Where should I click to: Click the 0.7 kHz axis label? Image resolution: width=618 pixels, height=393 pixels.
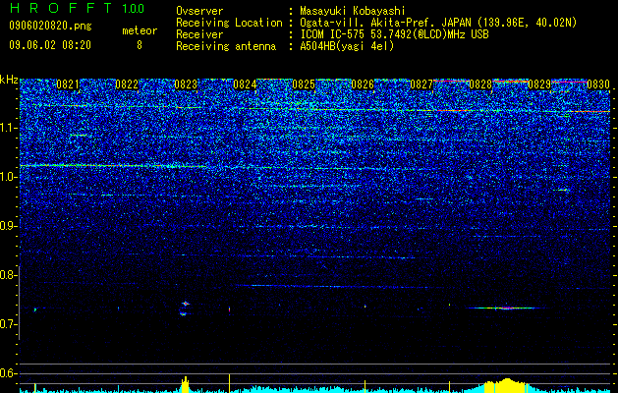8,324
